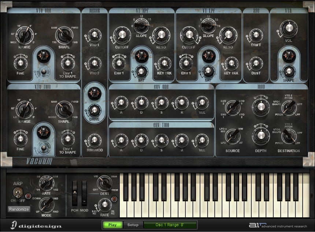
Task: Click Env Two release R knob
Action: (182, 140)
